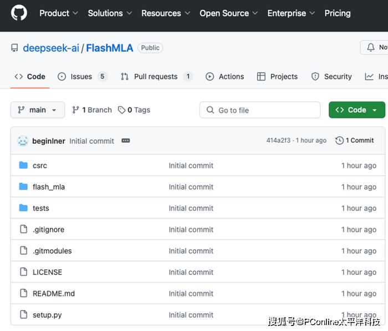Click beginlner's avatar icon
The width and height of the screenshot is (388, 331).
(23, 141)
